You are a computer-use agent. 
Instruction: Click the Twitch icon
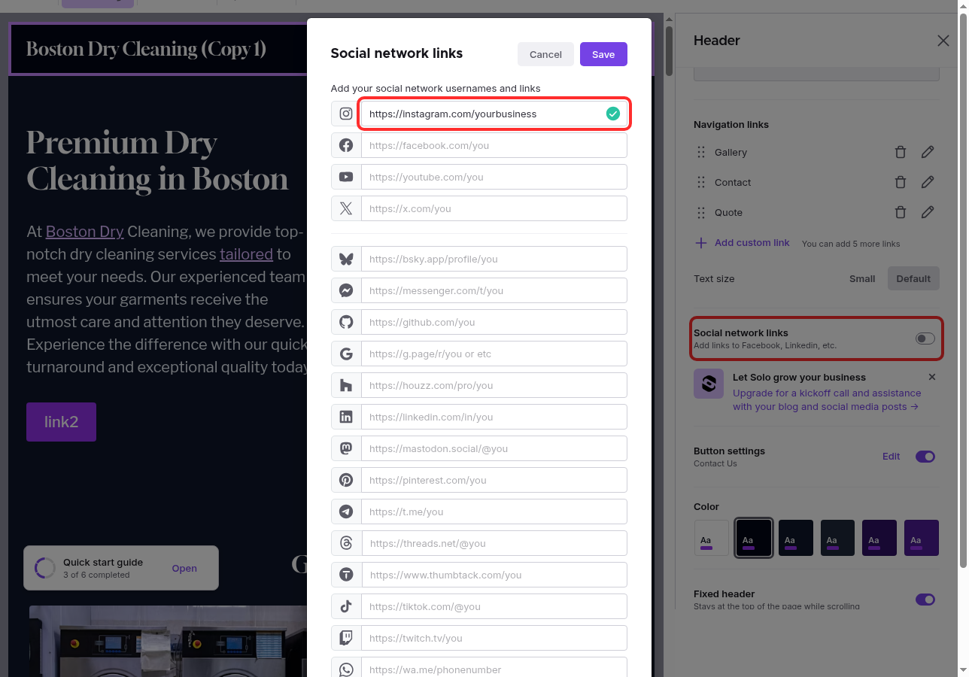tap(346, 638)
